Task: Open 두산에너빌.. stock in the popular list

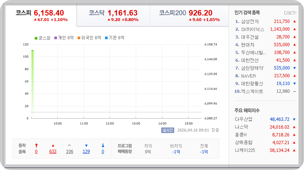Action: click(253, 52)
